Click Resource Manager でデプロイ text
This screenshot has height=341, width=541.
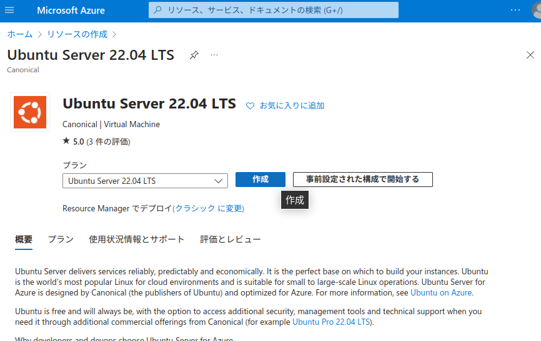coord(117,208)
